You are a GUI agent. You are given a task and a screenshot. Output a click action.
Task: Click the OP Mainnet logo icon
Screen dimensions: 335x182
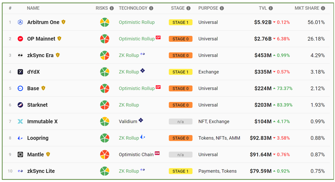pyautogui.click(x=20, y=39)
